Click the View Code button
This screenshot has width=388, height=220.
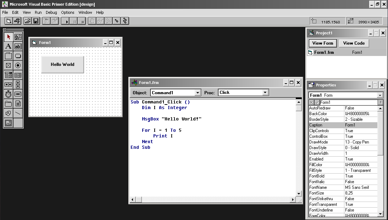[x=354, y=43]
